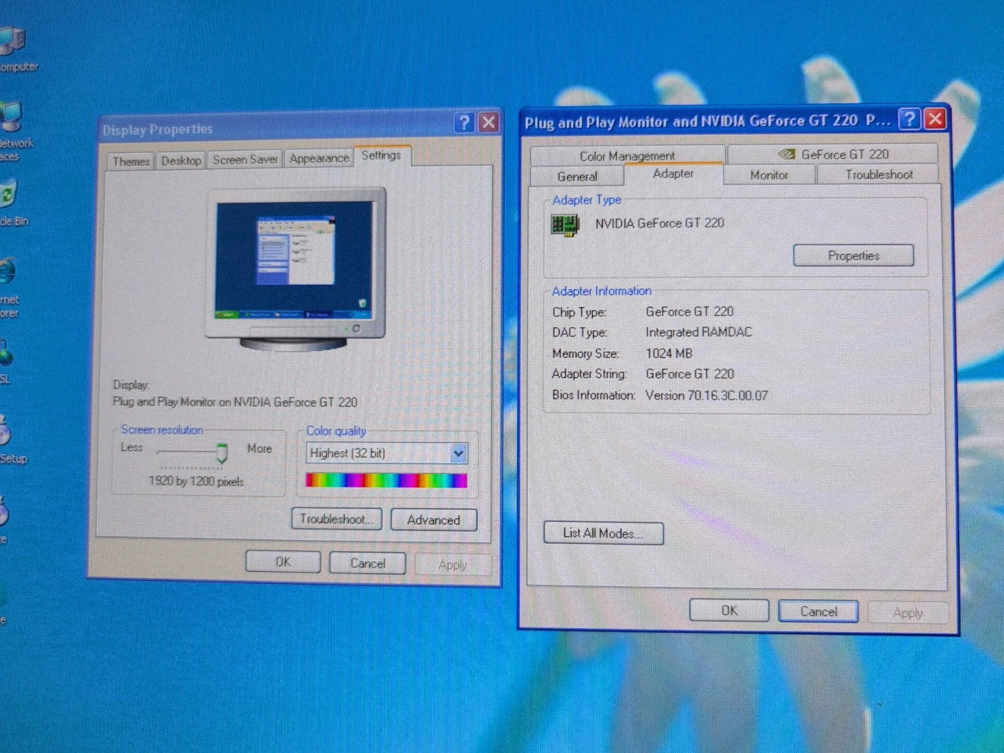The image size is (1004, 753).
Task: Click the help button in Display Properties
Action: [464, 123]
